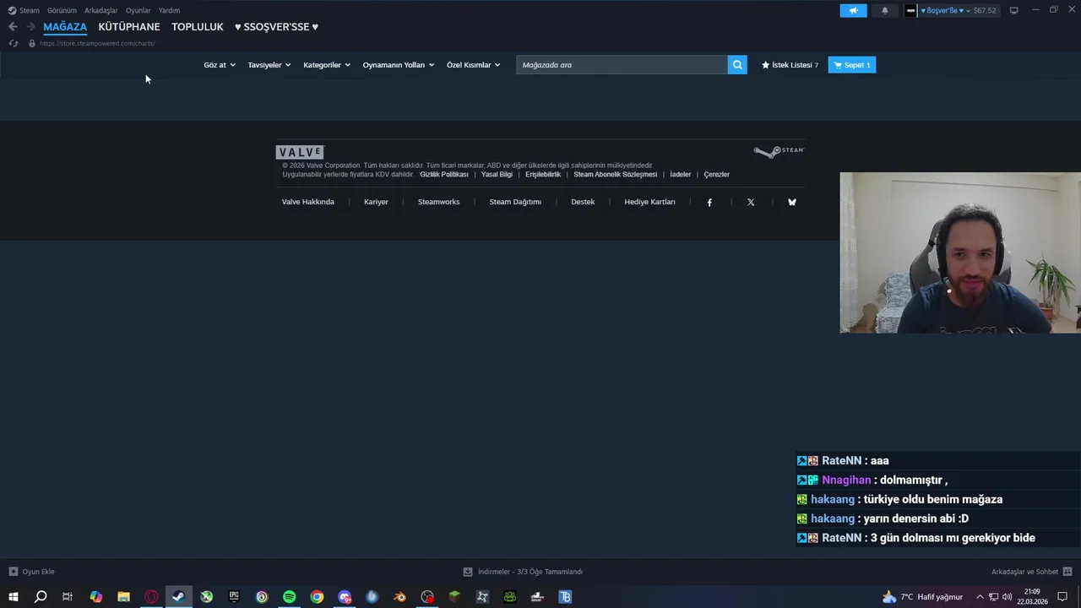Launch Copilot from the taskbar
This screenshot has height=608, width=1081.
point(96,597)
